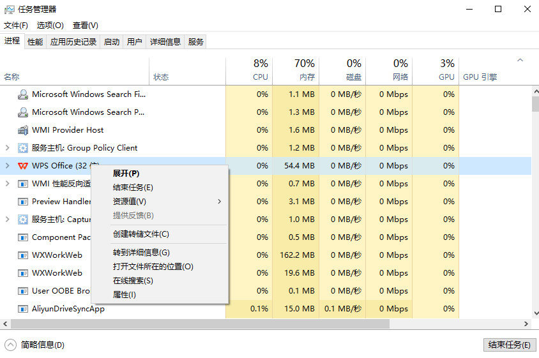
Task: Click the WPS Office red logo icon
Action: 23,166
